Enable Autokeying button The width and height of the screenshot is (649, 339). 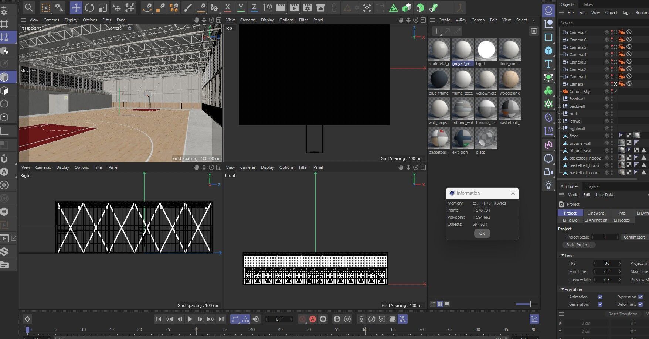[x=313, y=319]
